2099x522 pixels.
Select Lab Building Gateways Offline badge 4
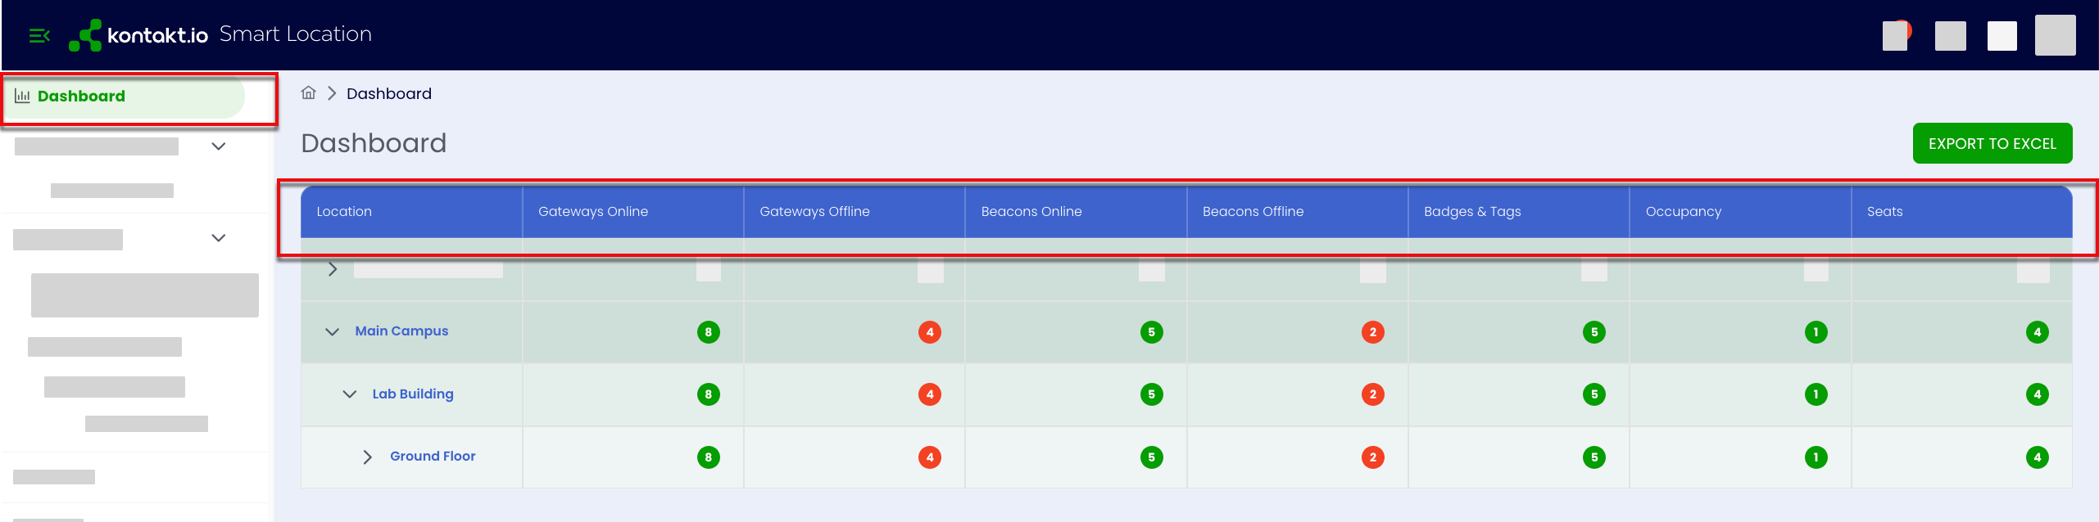[930, 394]
